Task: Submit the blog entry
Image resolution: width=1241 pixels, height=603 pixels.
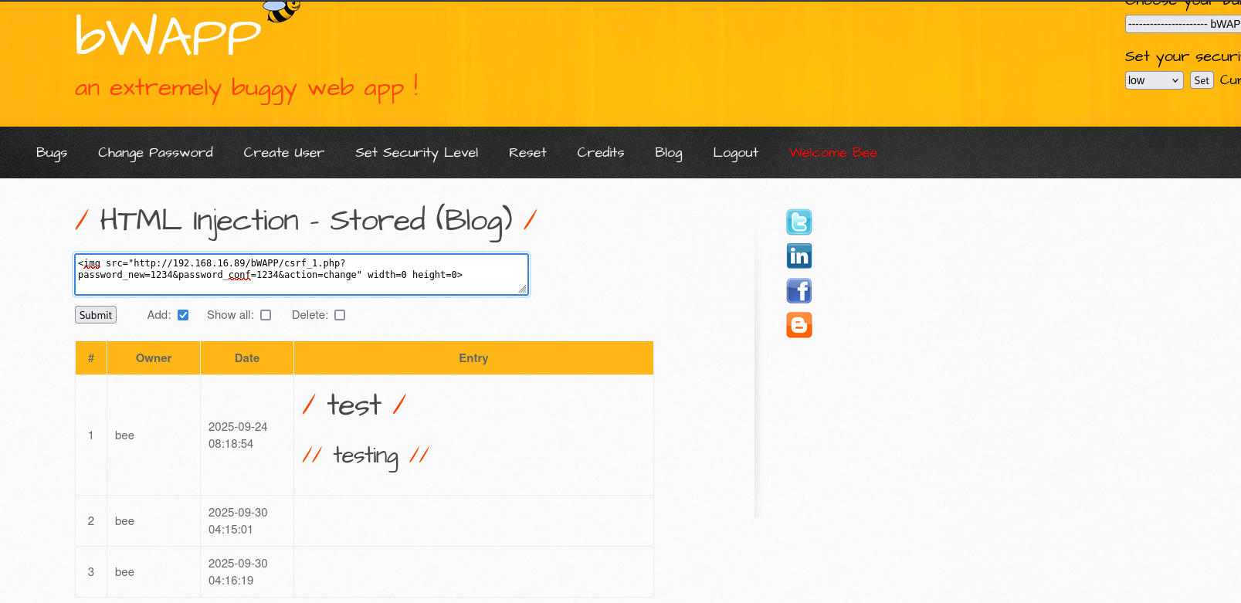Action: (x=96, y=315)
